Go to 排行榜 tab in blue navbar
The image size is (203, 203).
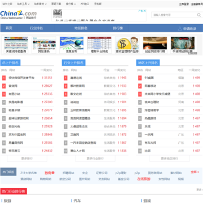click(x=118, y=28)
